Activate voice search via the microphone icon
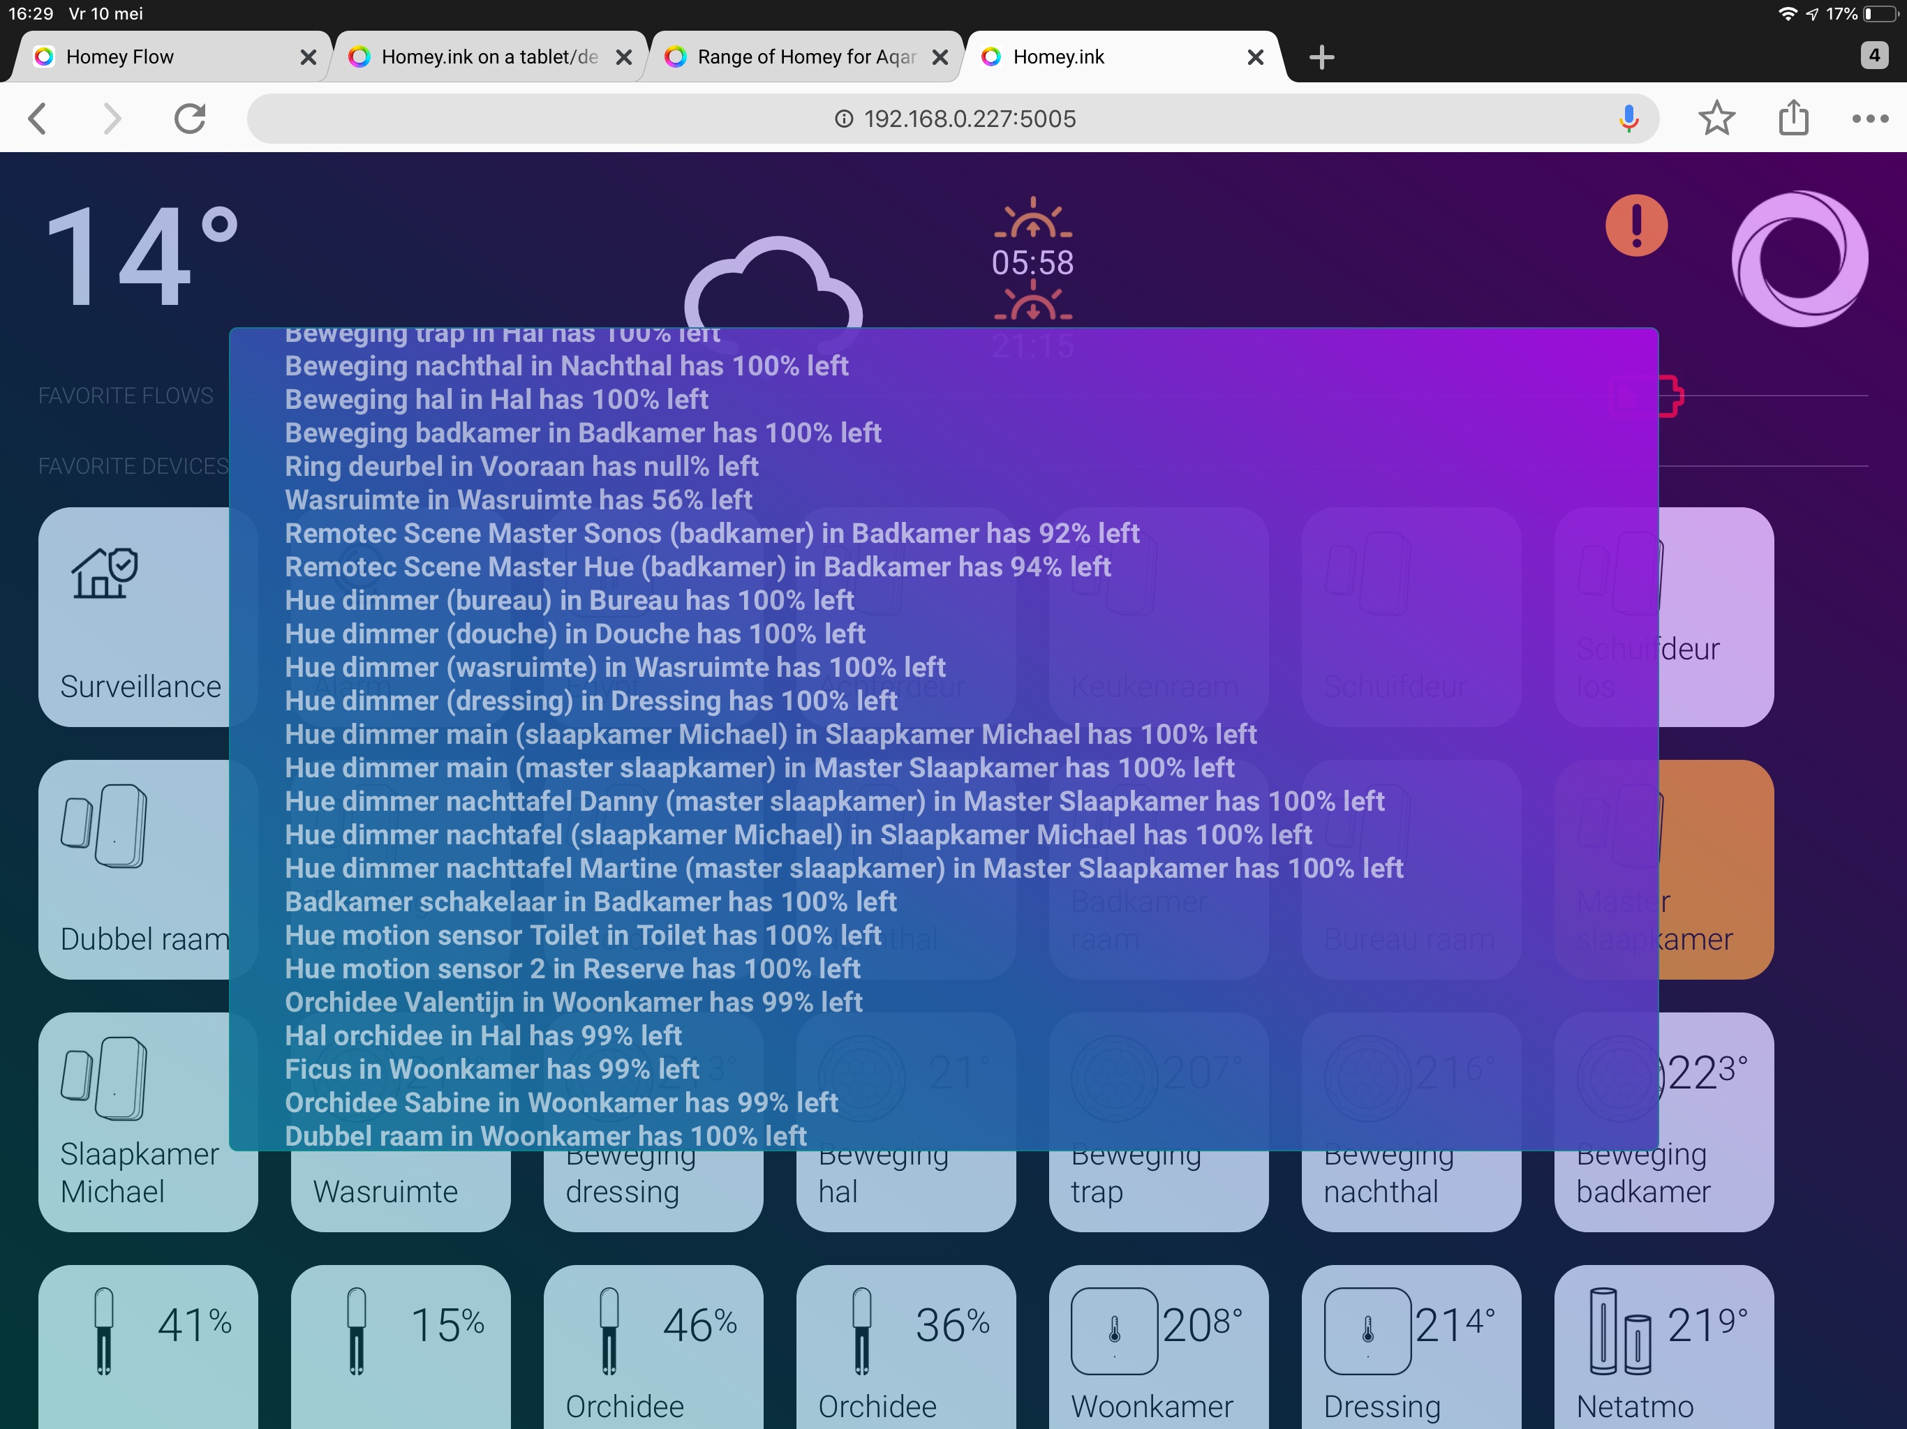This screenshot has height=1429, width=1907. coord(1628,118)
